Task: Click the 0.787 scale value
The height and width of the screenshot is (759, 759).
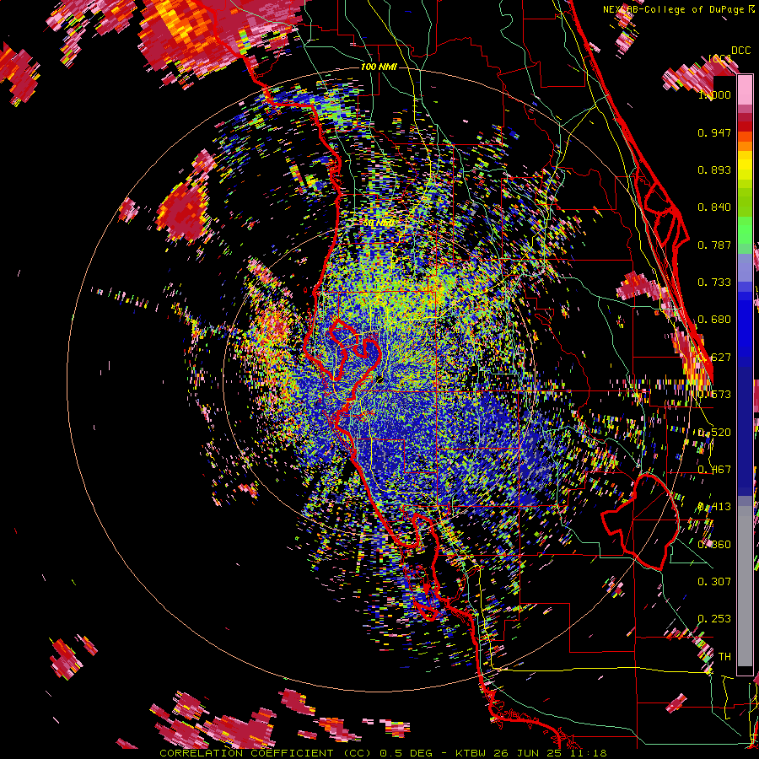Action: point(714,245)
